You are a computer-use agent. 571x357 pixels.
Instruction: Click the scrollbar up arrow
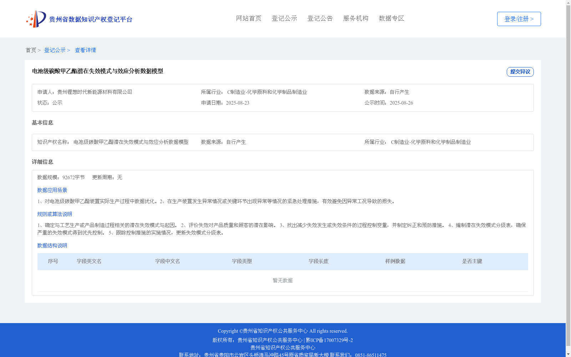(x=569, y=2)
